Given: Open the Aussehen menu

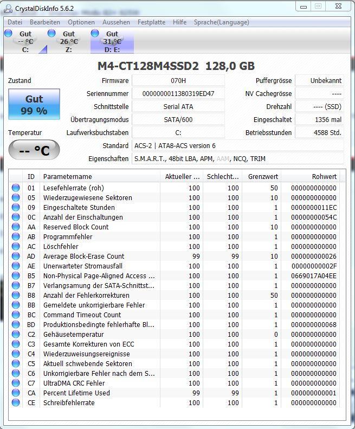Looking at the screenshot, I should click(116, 22).
